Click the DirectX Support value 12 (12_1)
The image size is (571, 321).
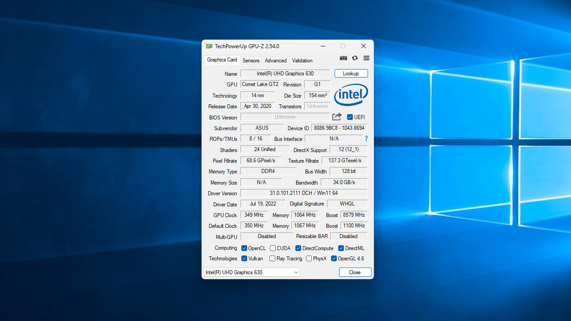(x=348, y=149)
